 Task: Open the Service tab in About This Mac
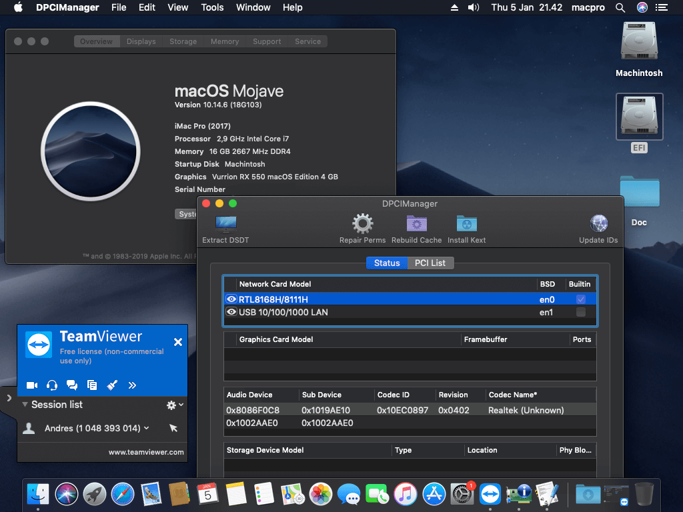[x=307, y=41]
